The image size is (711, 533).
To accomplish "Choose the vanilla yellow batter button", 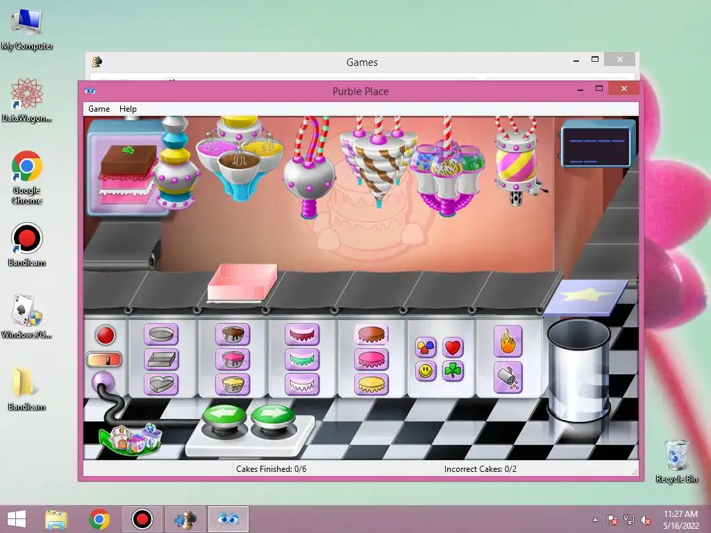I will pyautogui.click(x=233, y=384).
